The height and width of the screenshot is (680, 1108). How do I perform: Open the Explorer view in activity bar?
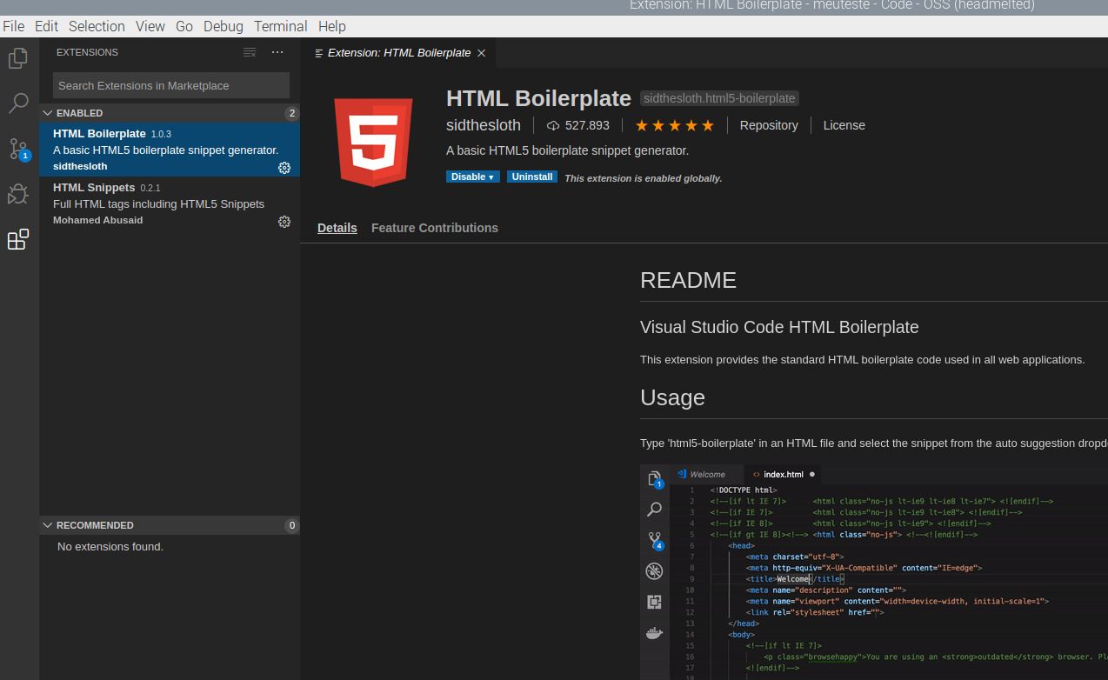click(x=18, y=58)
